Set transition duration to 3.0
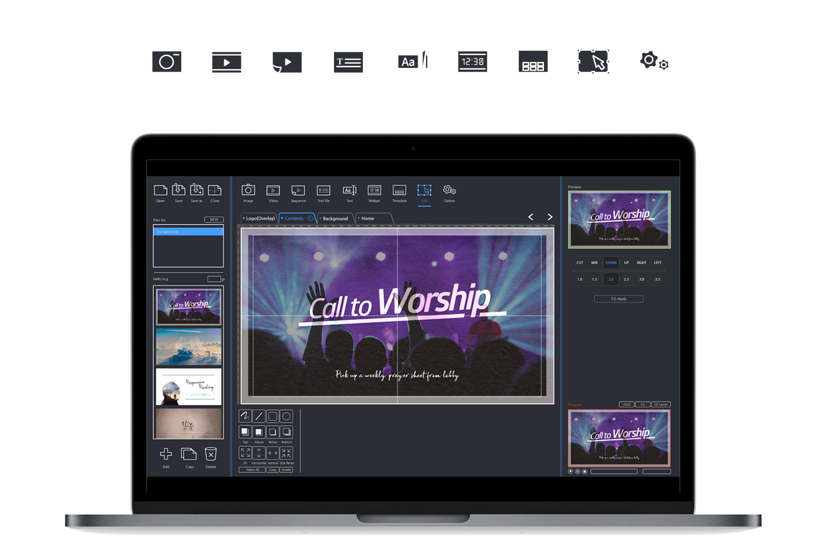 tap(641, 279)
